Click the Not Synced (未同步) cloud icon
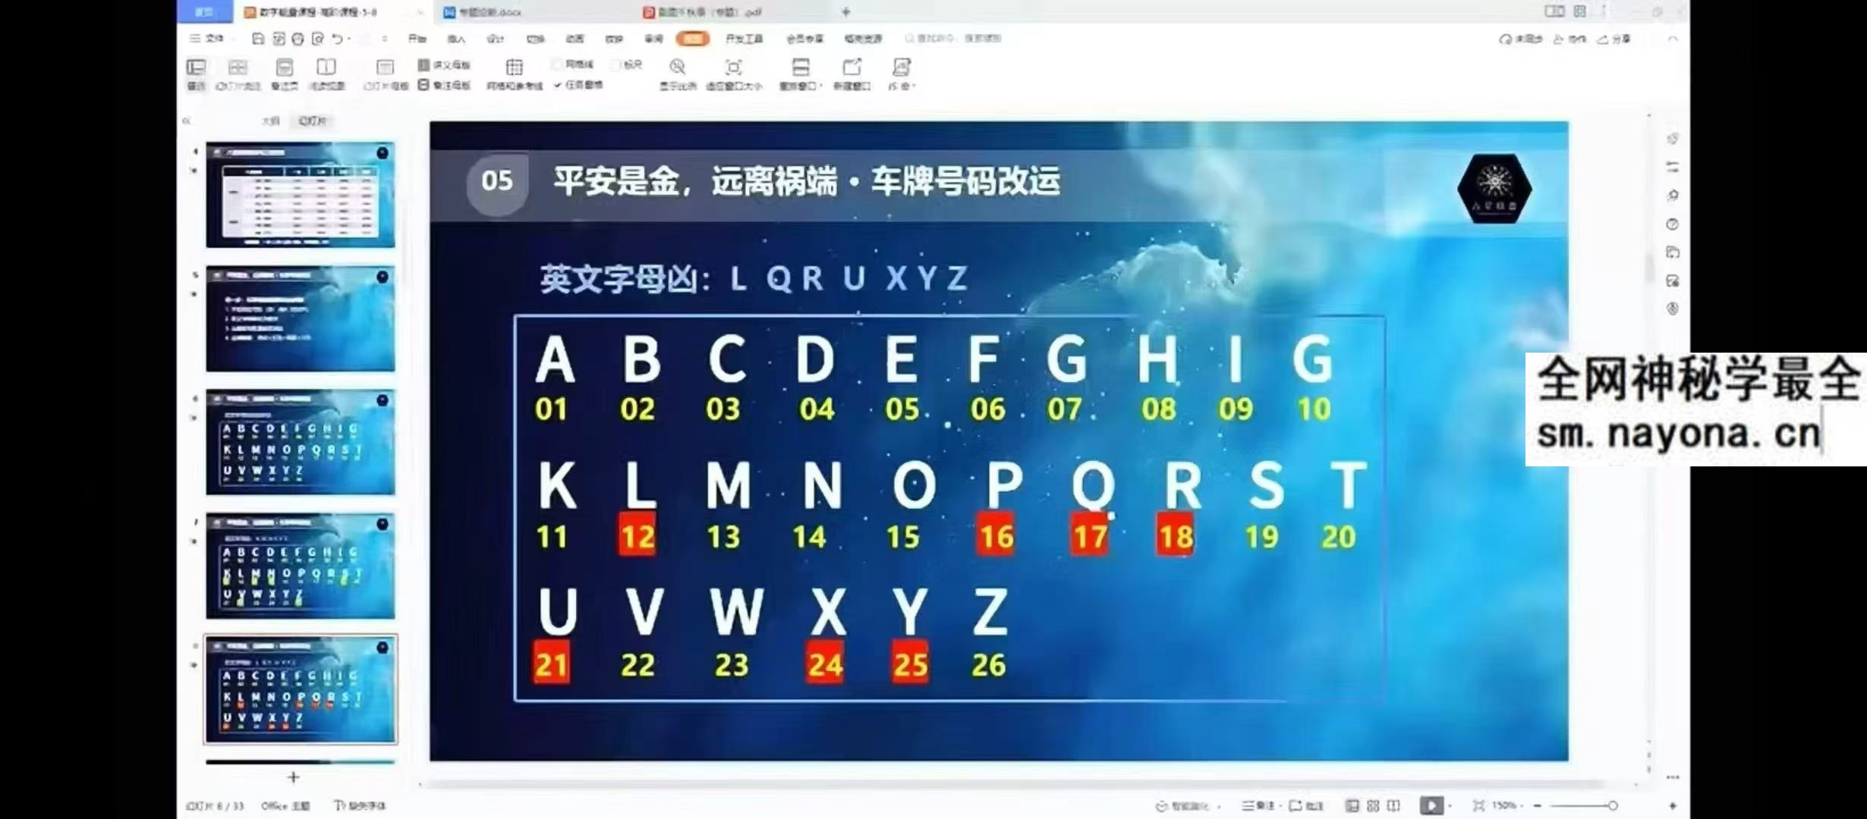 [1506, 39]
